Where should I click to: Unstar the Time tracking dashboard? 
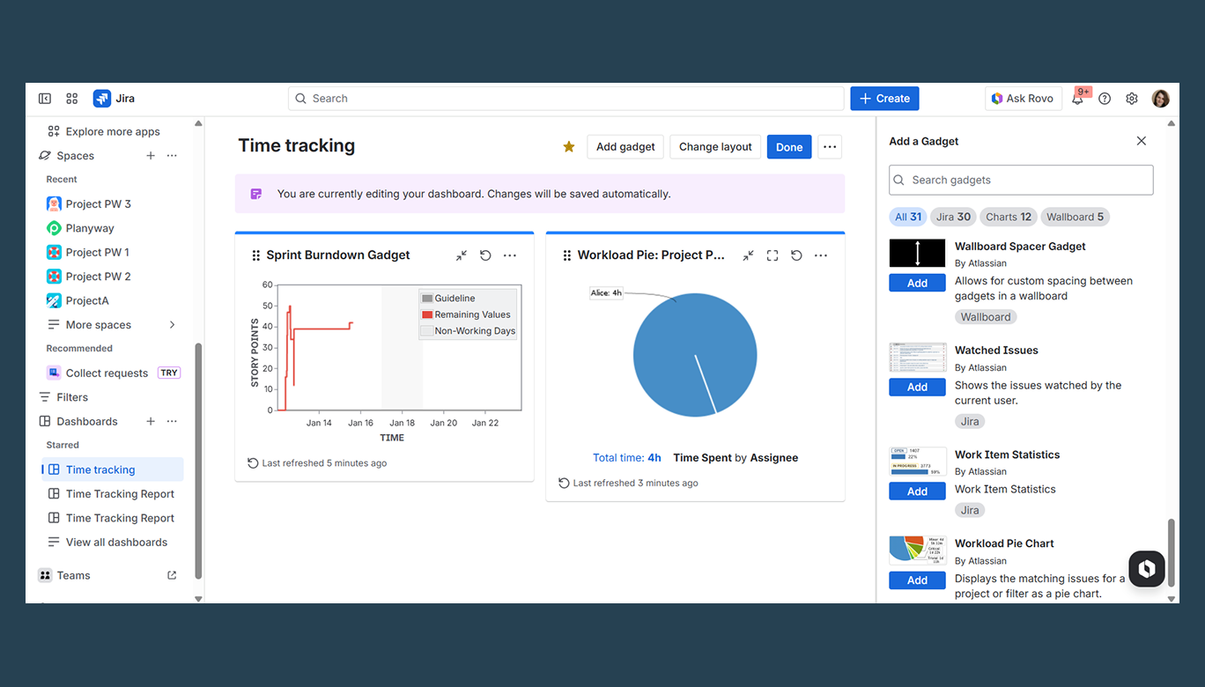(569, 147)
